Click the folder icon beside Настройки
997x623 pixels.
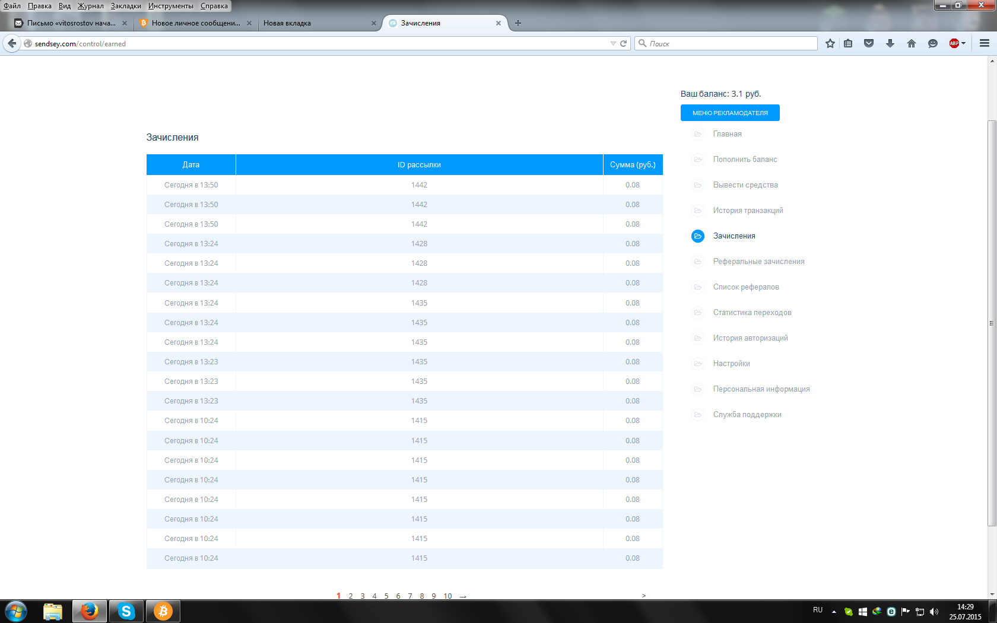[x=698, y=364]
